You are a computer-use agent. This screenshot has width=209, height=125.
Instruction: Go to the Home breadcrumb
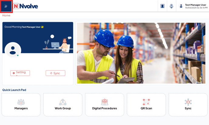pyautogui.click(x=6, y=15)
